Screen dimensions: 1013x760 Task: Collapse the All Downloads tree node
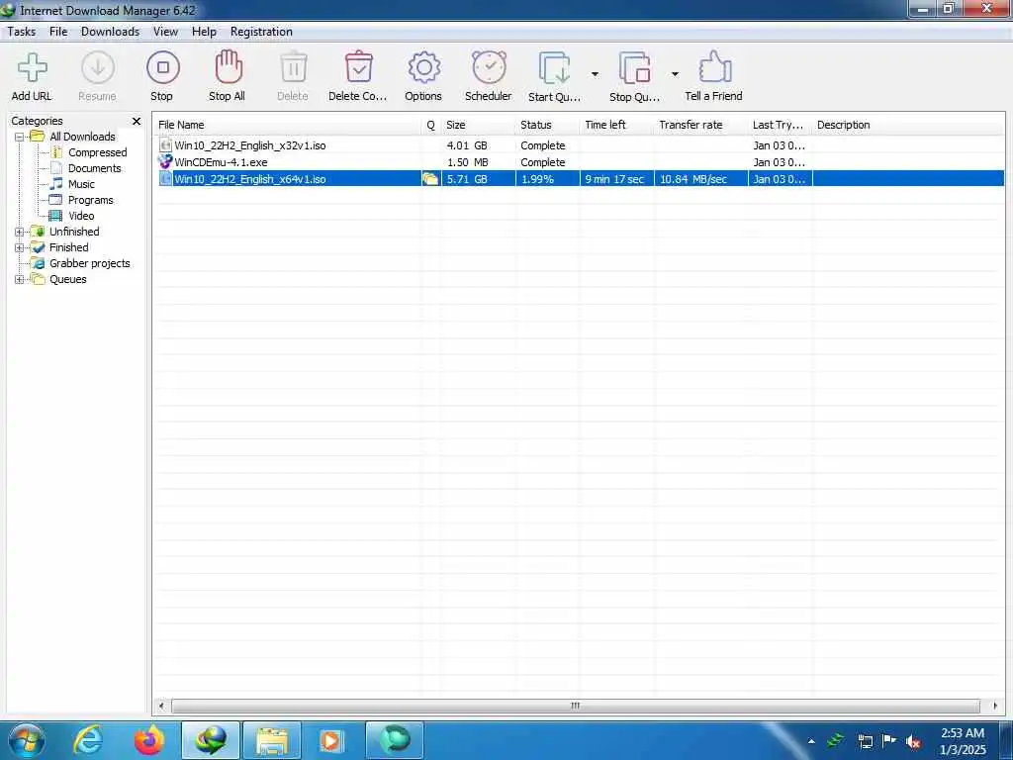click(x=20, y=137)
